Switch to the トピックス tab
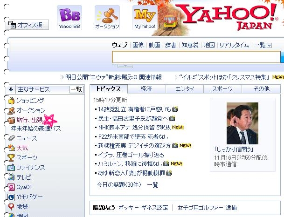Viewport: 284px width, 217px height. coord(108,89)
